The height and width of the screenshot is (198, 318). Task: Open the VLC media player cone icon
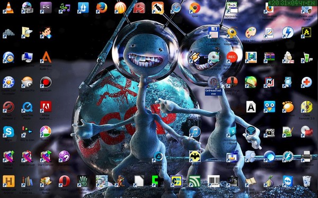tap(8, 8)
